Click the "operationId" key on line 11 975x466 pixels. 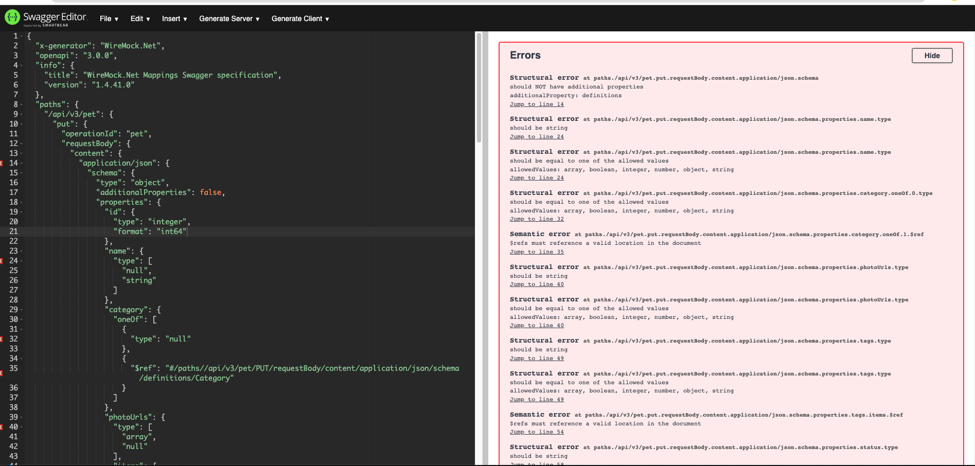pos(90,134)
